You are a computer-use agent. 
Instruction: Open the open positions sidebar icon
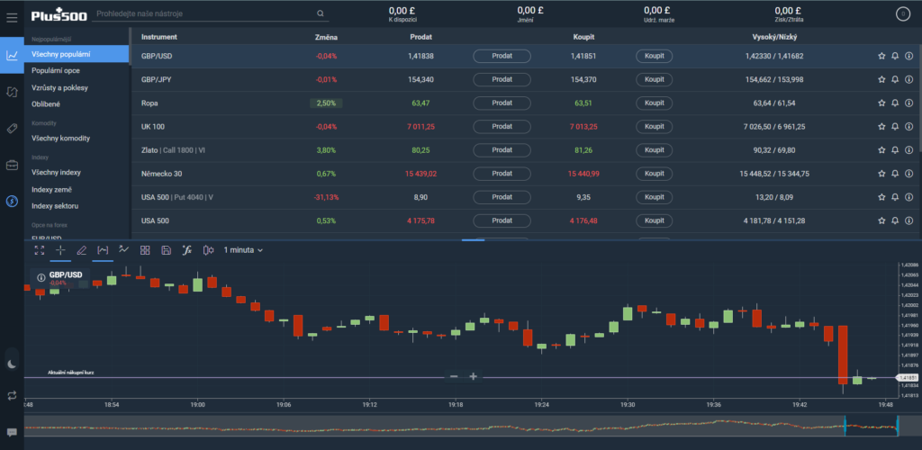[12, 92]
